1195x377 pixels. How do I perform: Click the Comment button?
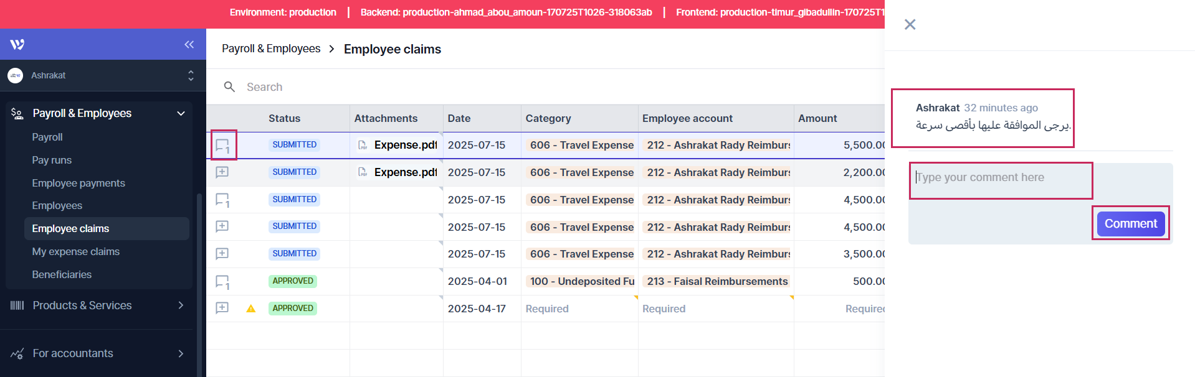coord(1130,224)
